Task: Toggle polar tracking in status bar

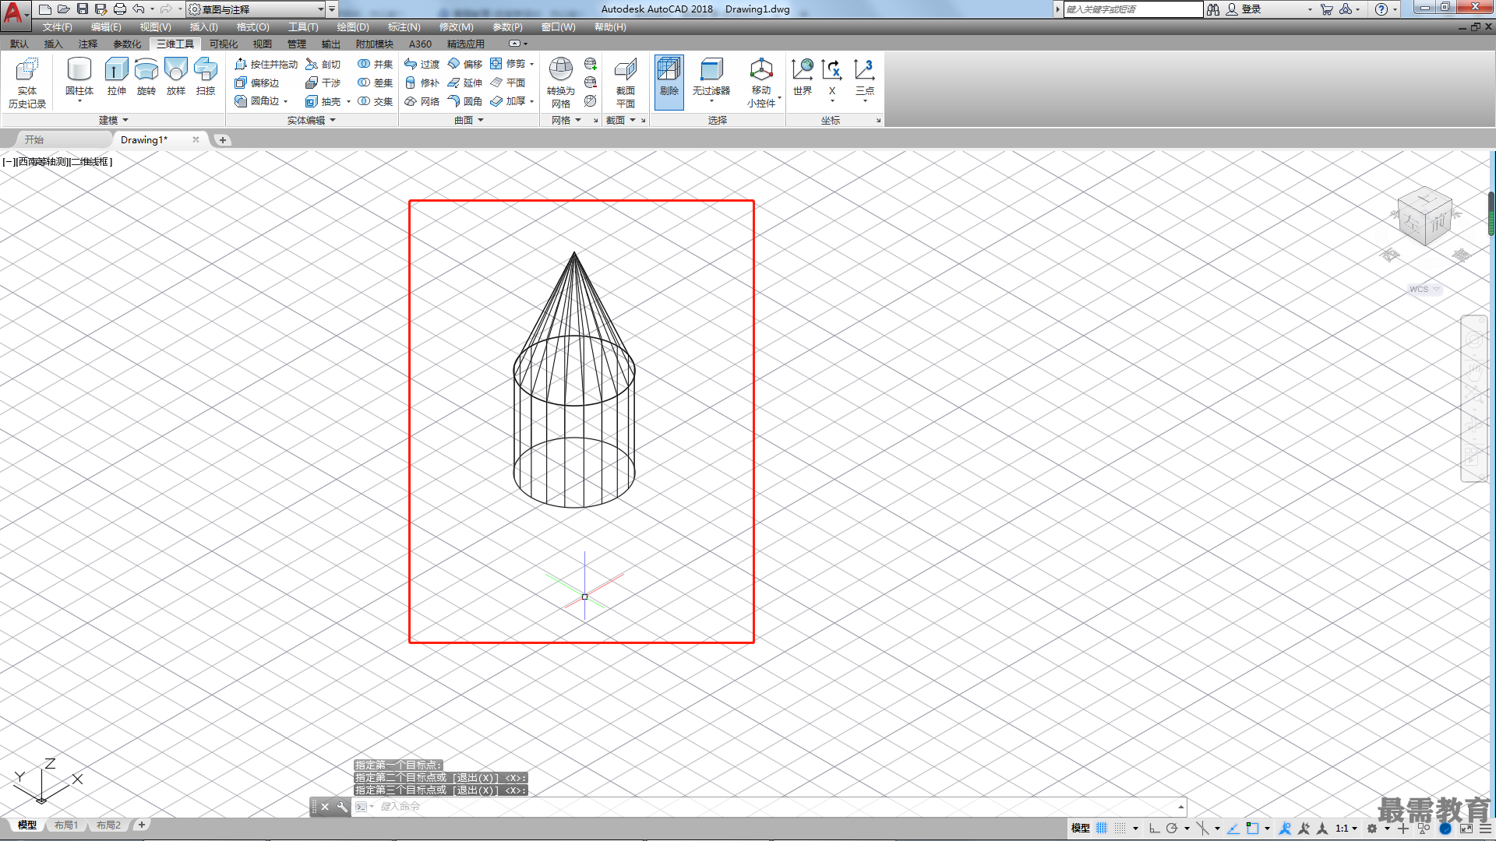Action: [1172, 829]
